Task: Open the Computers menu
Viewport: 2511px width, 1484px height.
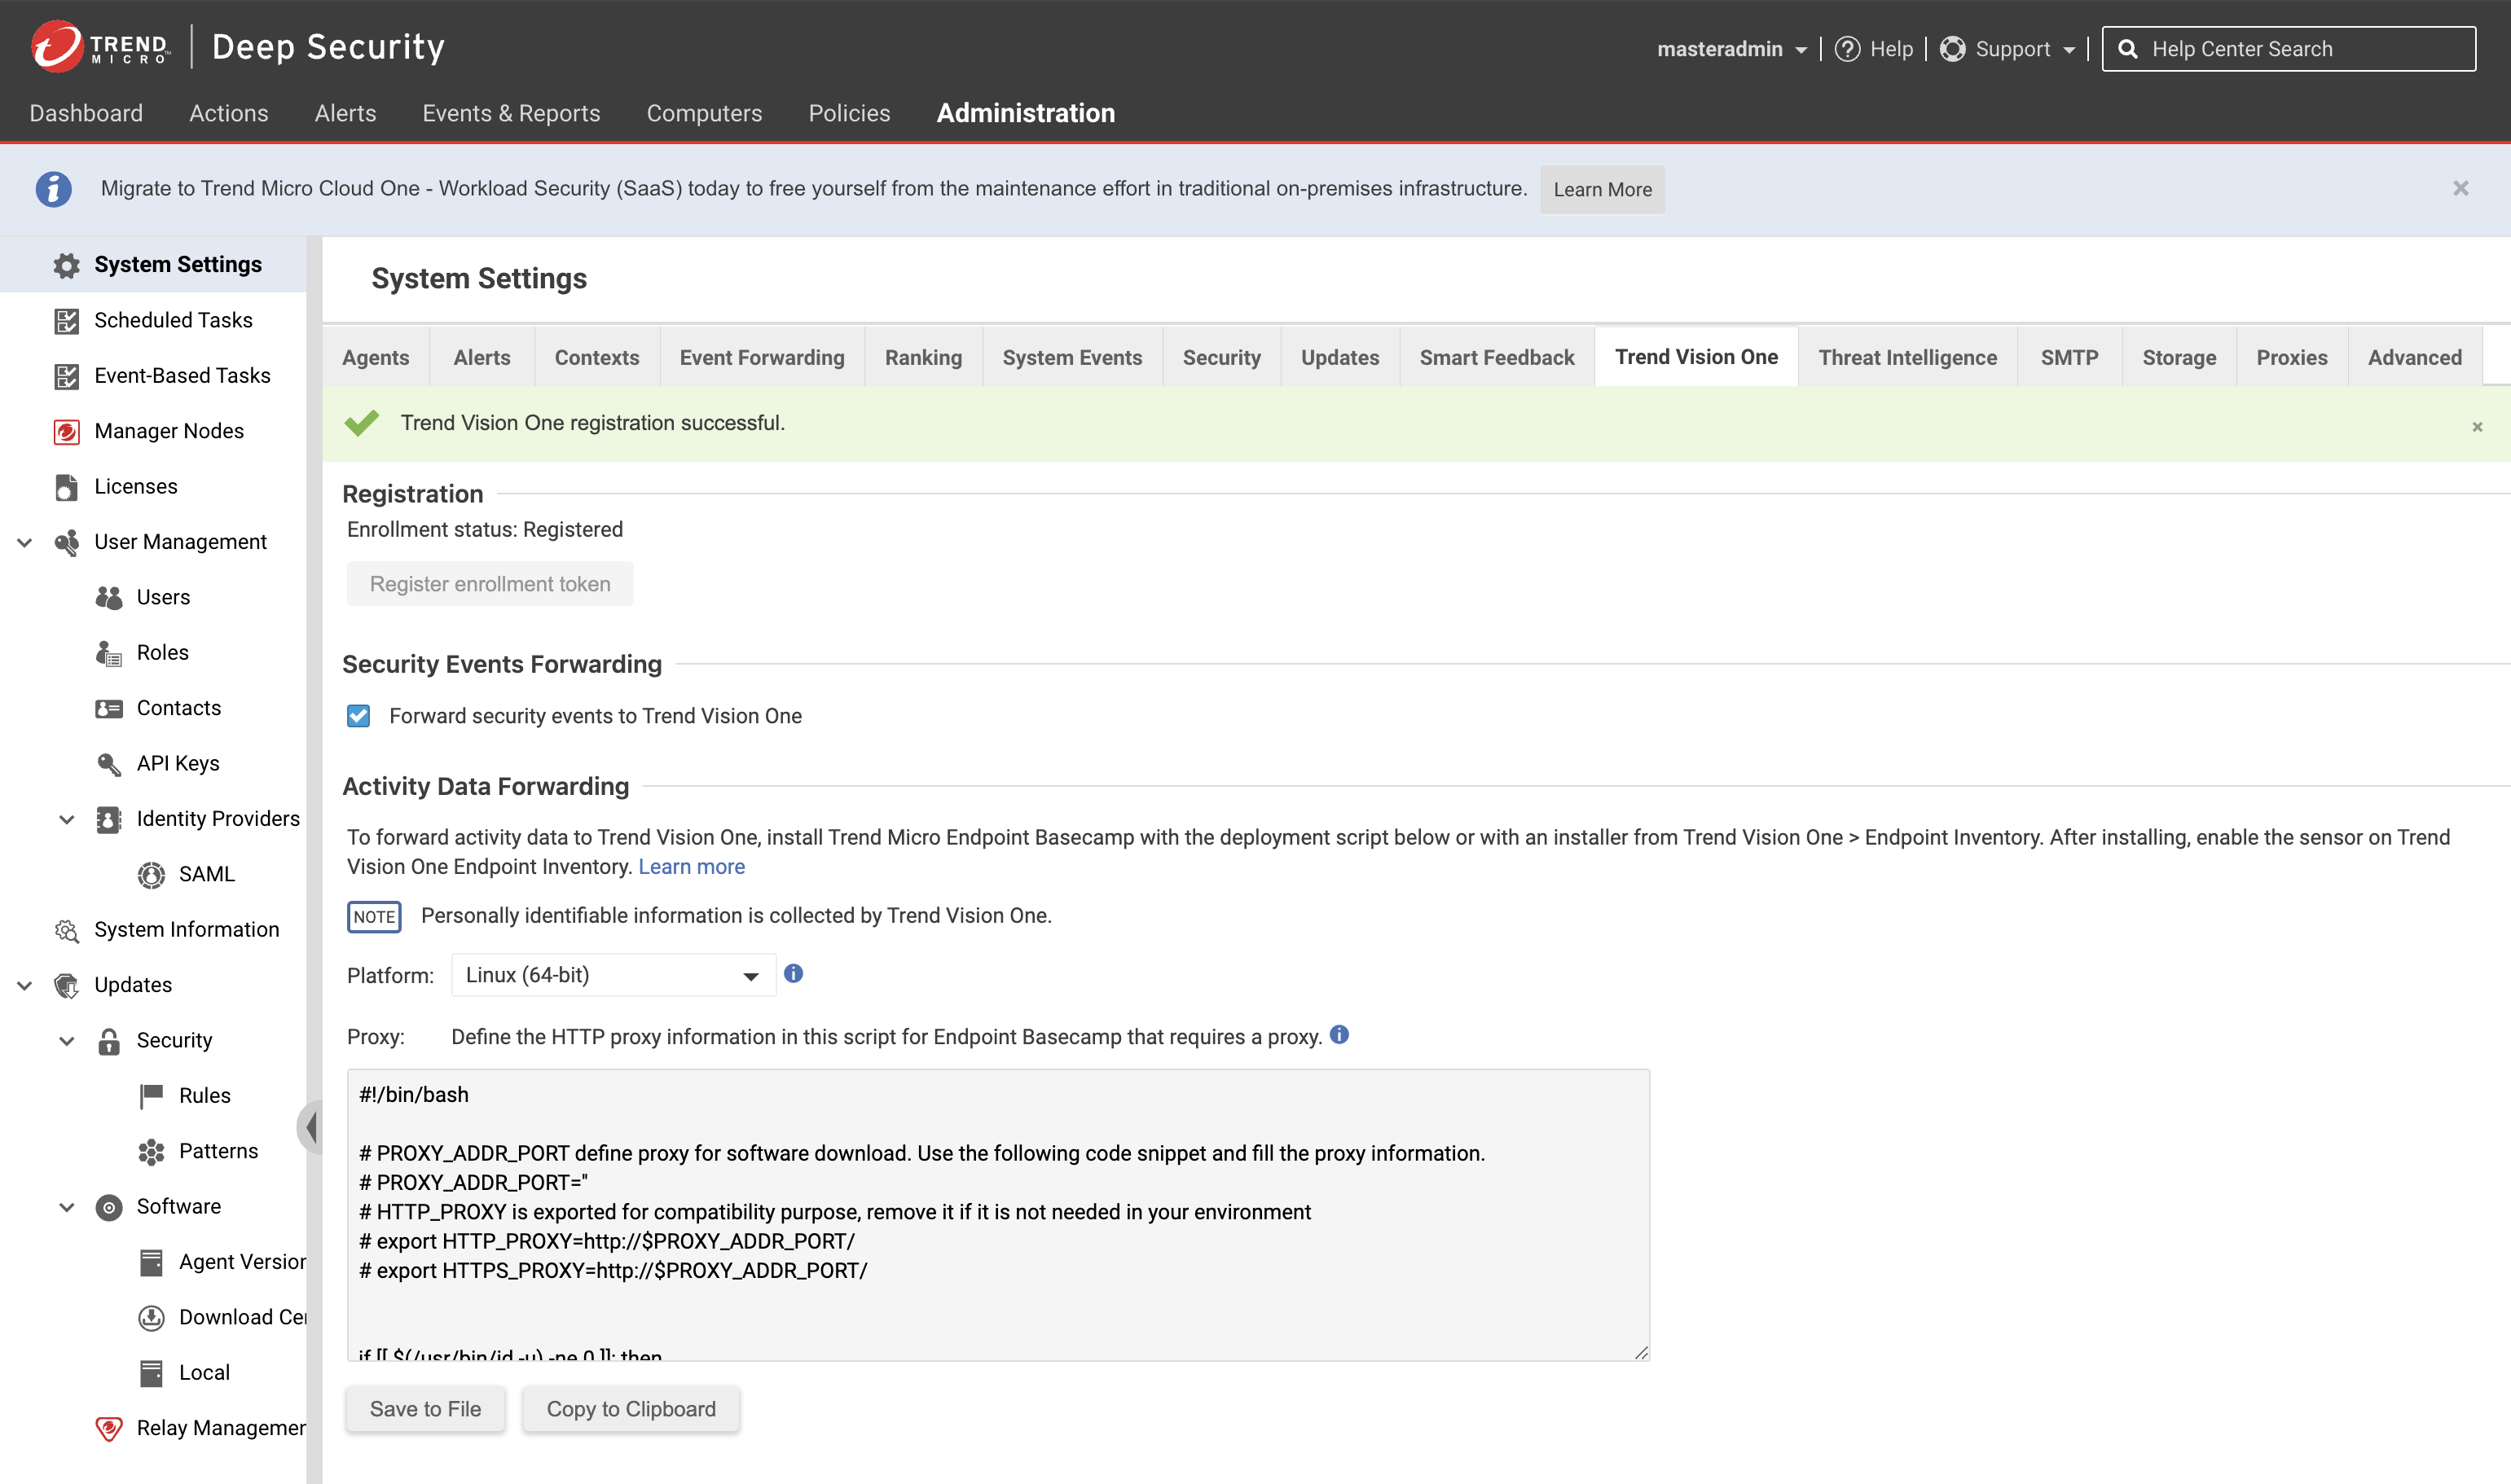Action: (704, 113)
